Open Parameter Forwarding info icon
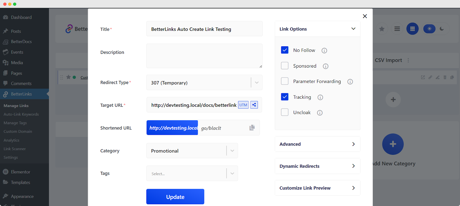 (350, 82)
